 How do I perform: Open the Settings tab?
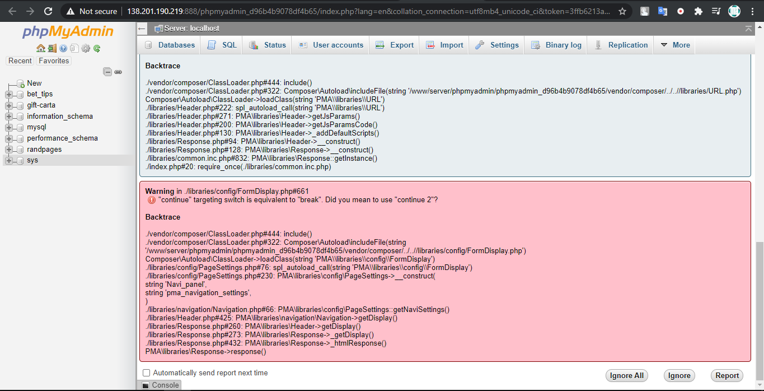click(x=497, y=45)
